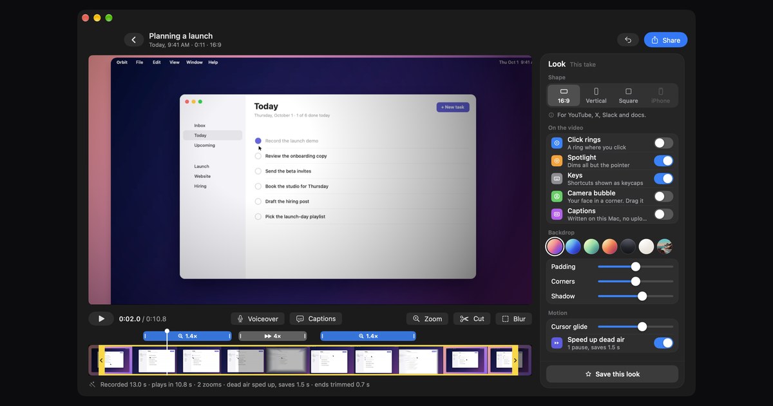Share the recording
This screenshot has width=773, height=406.
click(665, 40)
